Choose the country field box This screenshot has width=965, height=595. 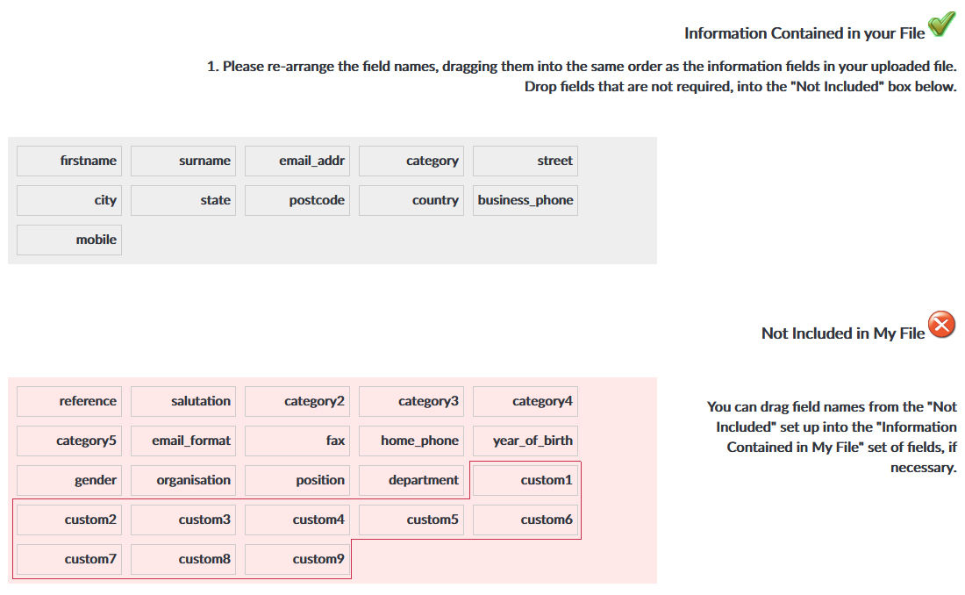[x=411, y=200]
